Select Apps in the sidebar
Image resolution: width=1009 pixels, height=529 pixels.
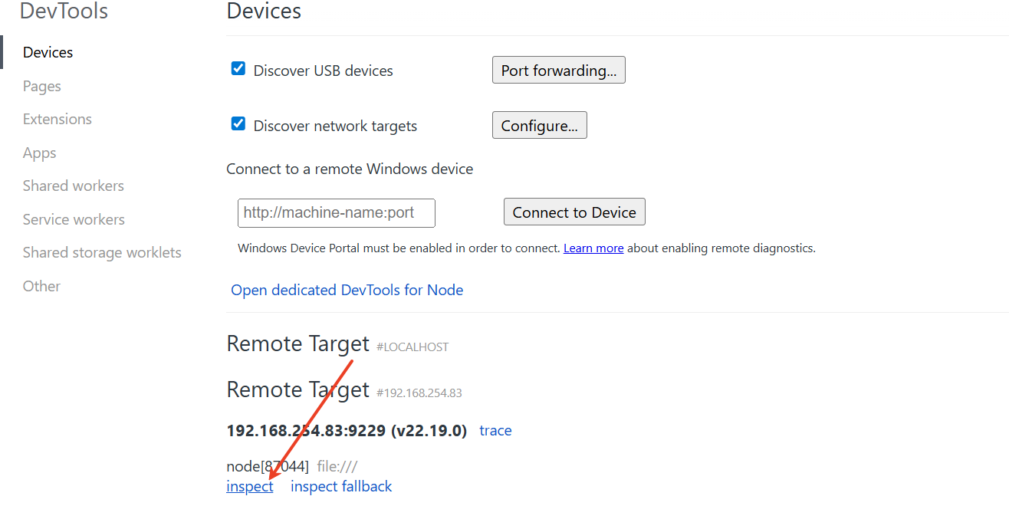[39, 153]
